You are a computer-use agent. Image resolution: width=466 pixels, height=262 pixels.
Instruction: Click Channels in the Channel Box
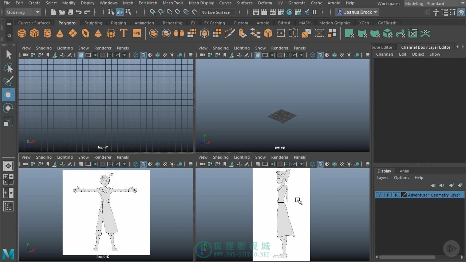pyautogui.click(x=385, y=54)
